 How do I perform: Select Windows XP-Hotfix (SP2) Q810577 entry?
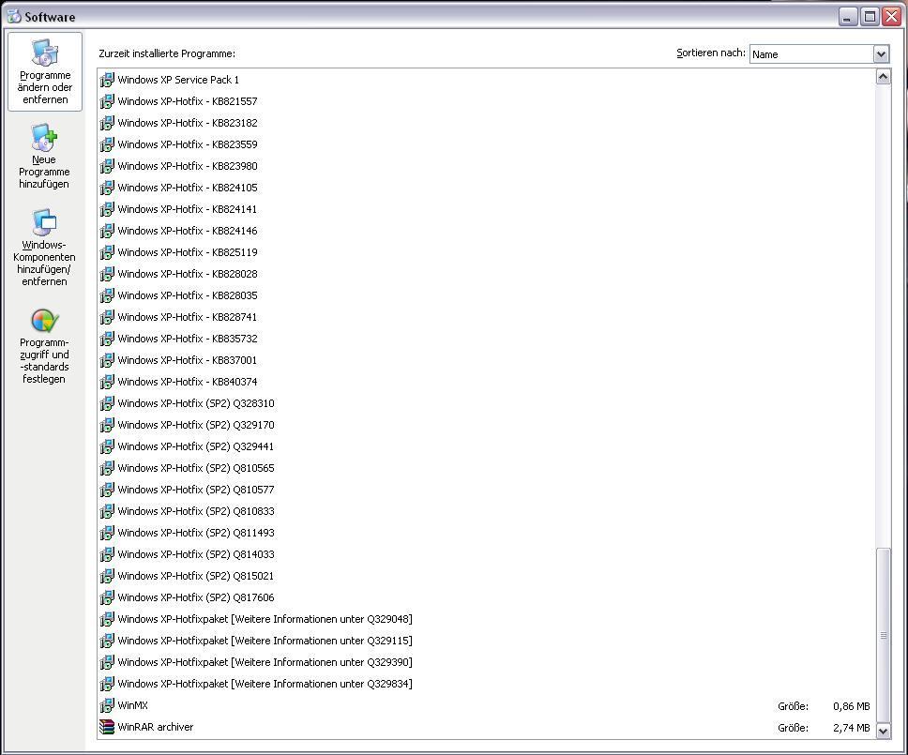click(196, 490)
